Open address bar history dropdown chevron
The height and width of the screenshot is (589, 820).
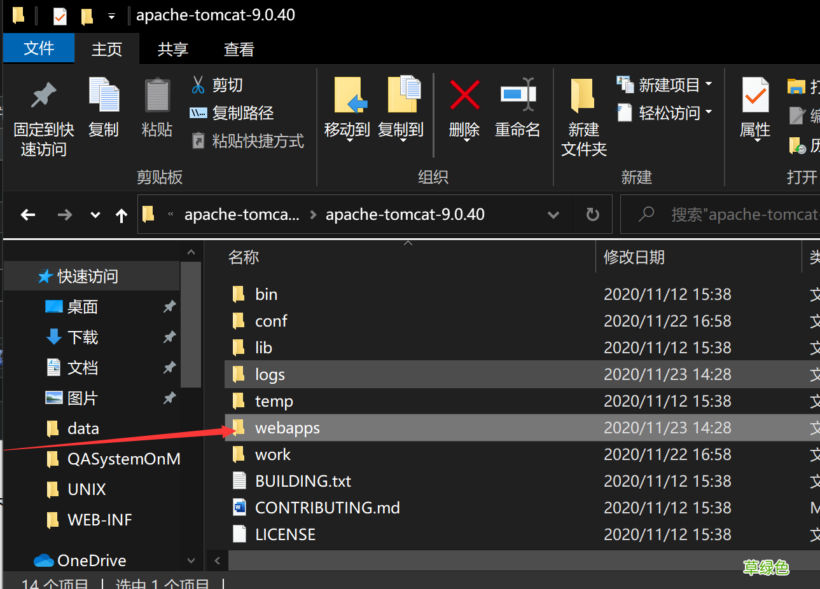[x=553, y=215]
